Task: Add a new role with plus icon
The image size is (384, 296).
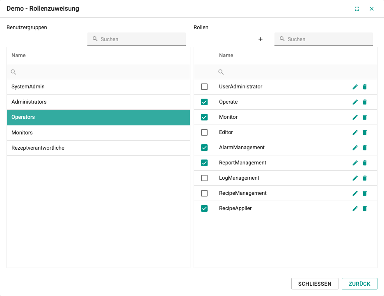Action: coord(261,39)
